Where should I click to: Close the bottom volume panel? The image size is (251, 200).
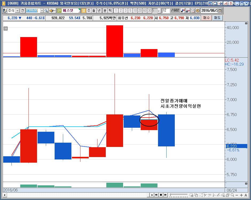click(x=246, y=184)
